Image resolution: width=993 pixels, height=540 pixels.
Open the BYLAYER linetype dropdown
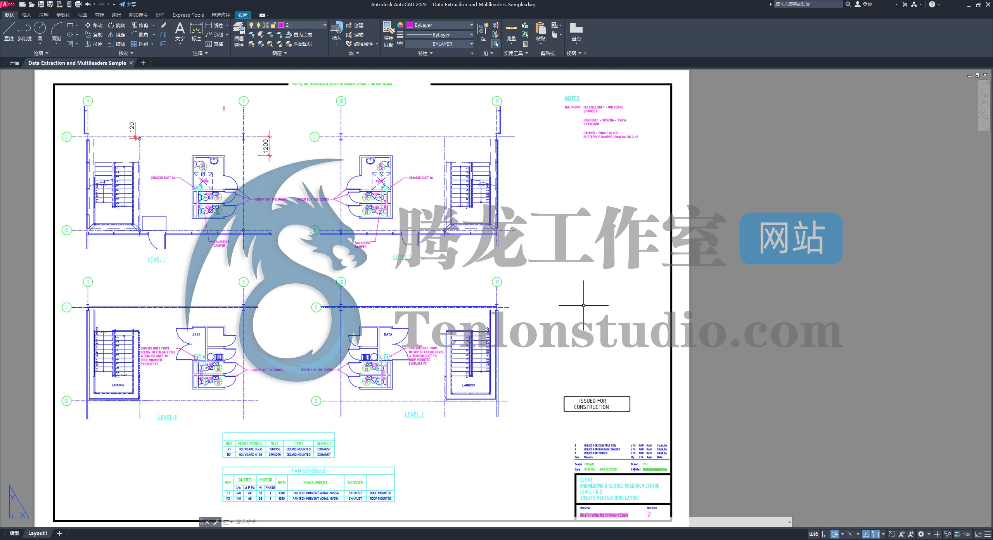pos(439,44)
